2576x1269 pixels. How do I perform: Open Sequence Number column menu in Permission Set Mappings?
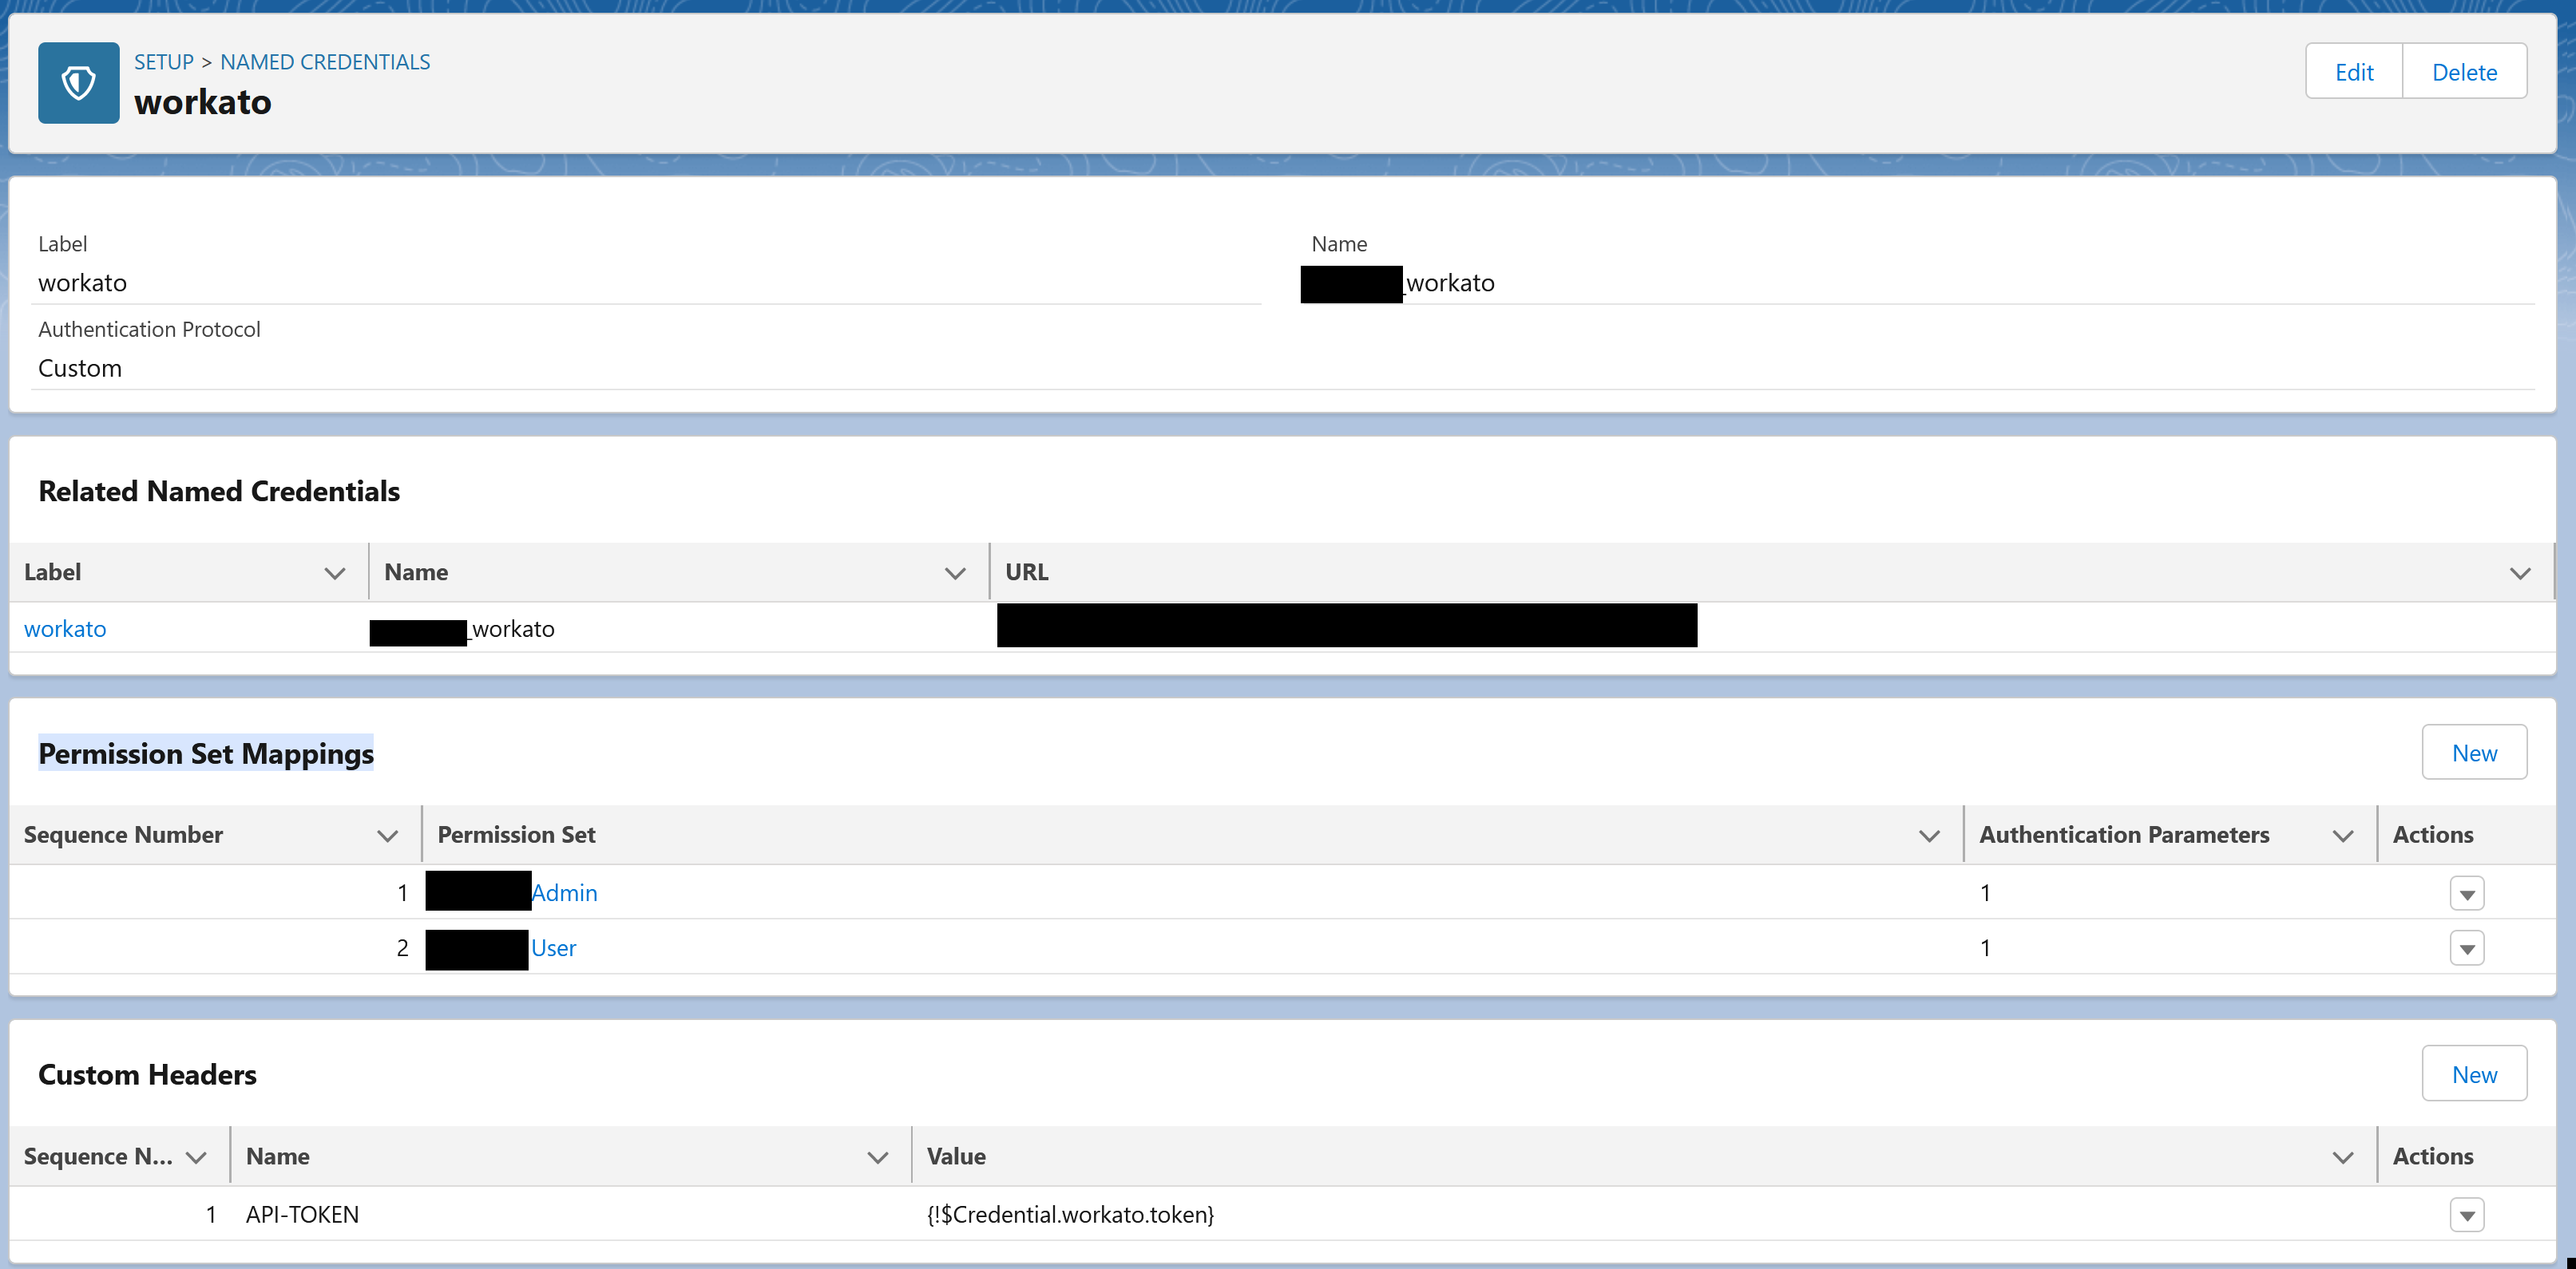coord(387,836)
